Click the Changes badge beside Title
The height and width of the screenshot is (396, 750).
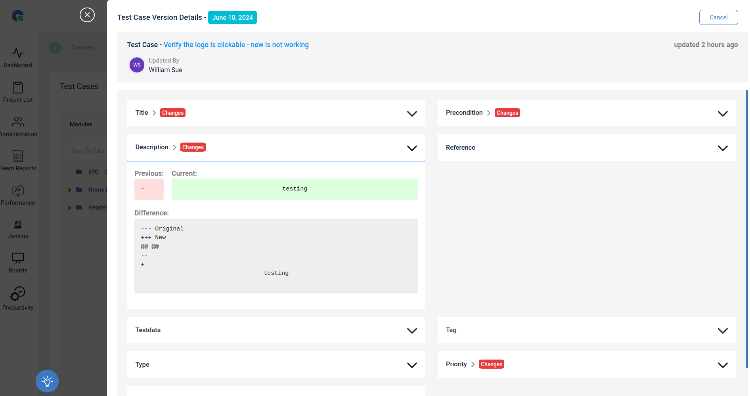click(173, 113)
